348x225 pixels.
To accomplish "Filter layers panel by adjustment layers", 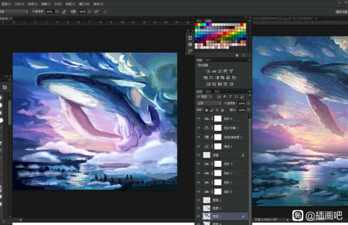I will tap(225, 97).
